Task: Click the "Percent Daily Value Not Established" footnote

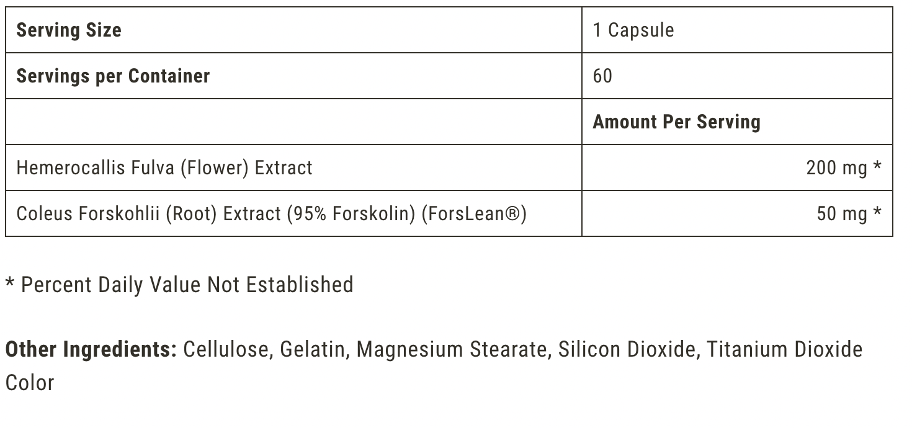Action: tap(186, 285)
